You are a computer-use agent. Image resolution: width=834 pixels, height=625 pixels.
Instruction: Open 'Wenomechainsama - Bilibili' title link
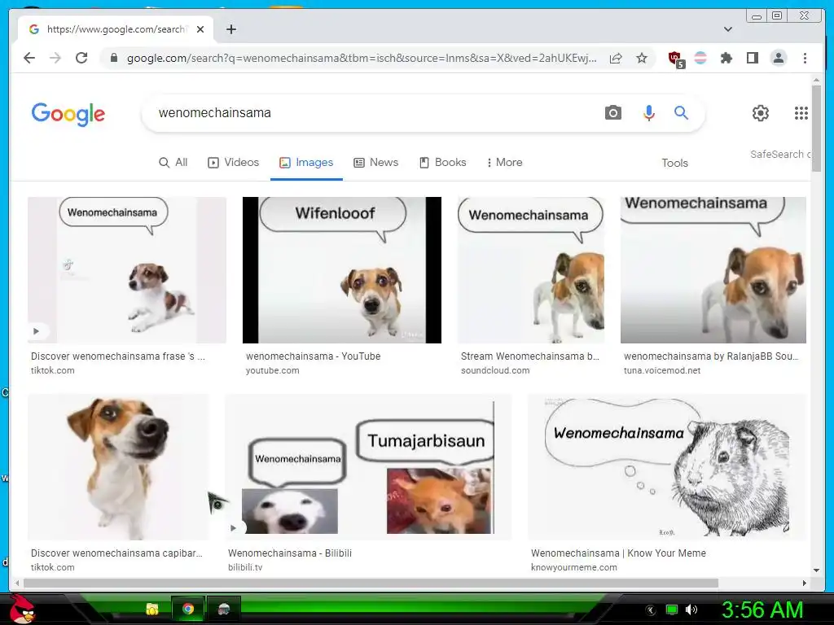click(x=290, y=553)
